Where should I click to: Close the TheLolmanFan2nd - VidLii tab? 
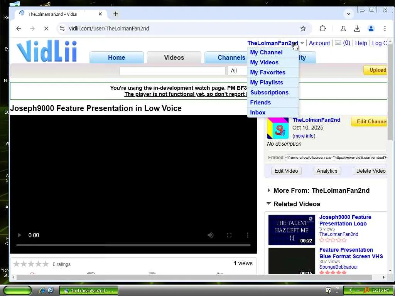(x=100, y=14)
